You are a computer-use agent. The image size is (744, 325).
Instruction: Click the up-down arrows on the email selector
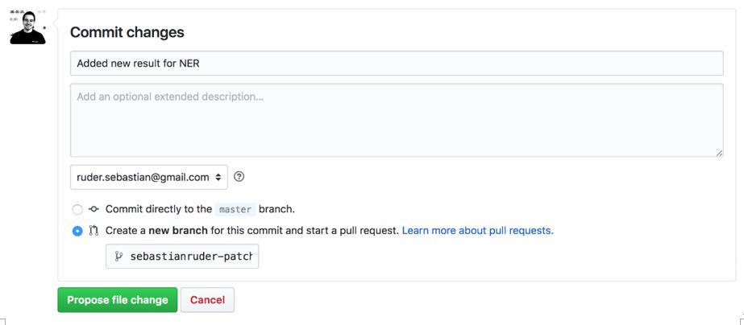(x=217, y=177)
